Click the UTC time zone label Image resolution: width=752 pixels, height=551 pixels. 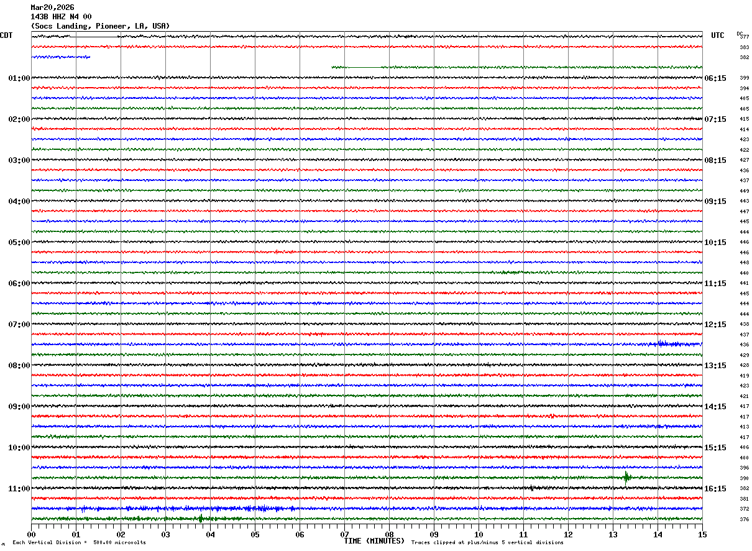tap(718, 35)
